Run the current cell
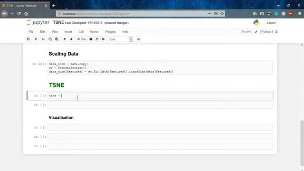The width and height of the screenshot is (304, 171). click(81, 39)
